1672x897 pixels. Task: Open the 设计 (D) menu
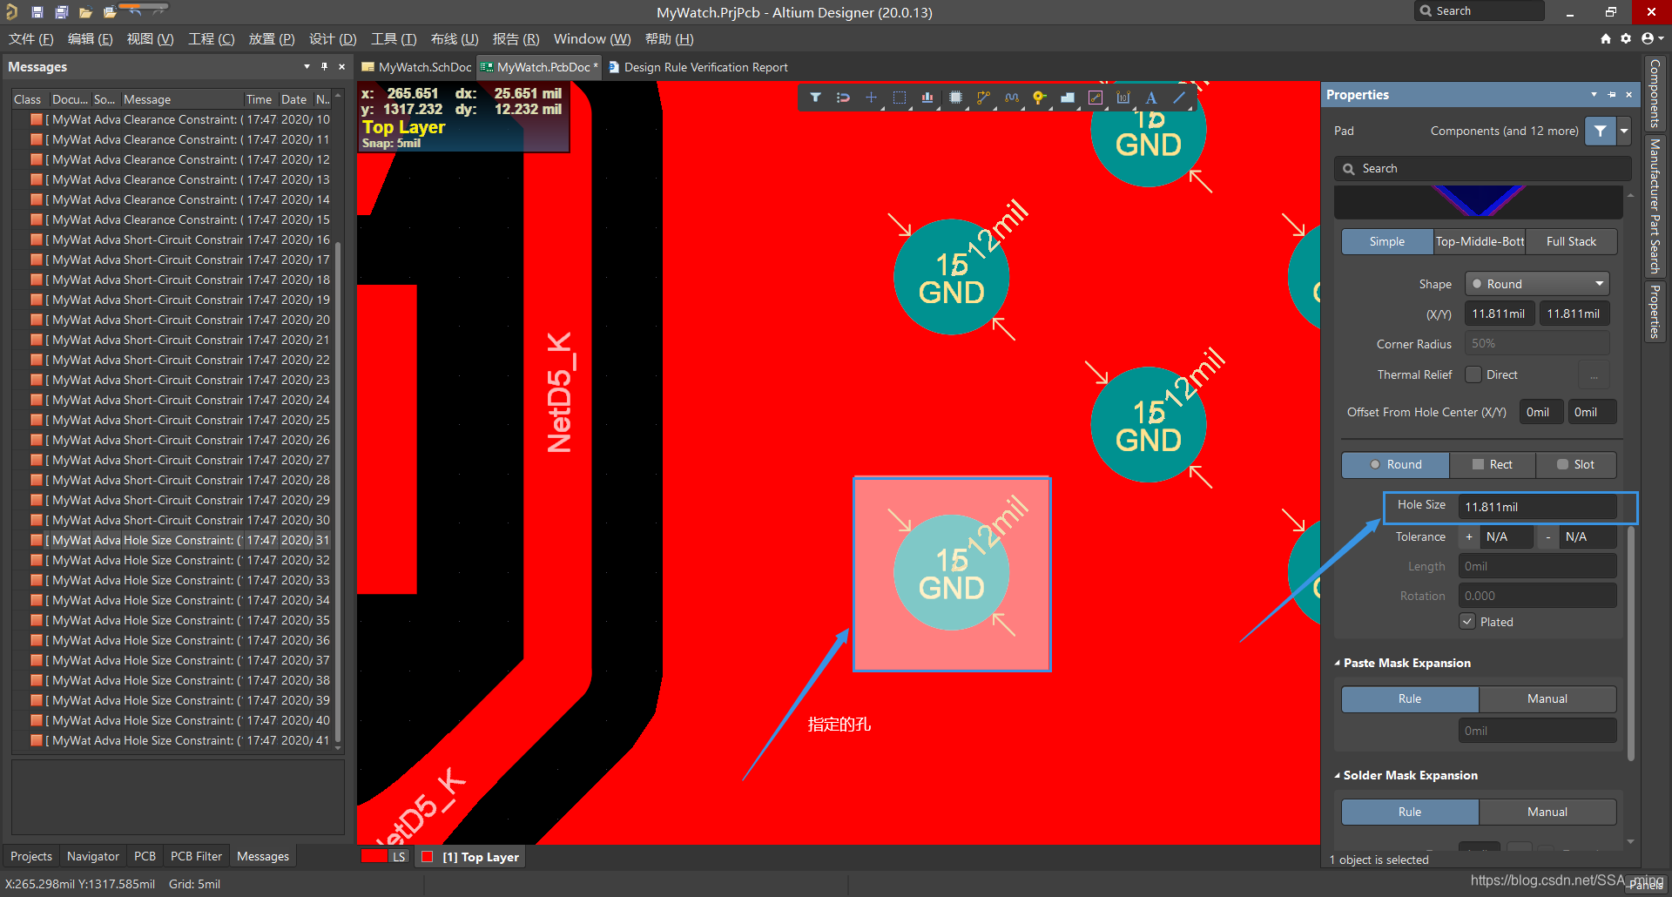coord(333,39)
